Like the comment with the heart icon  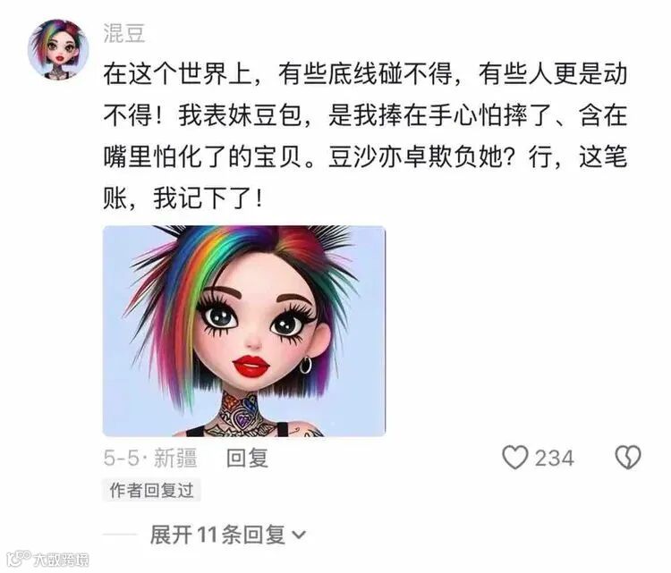[514, 457]
